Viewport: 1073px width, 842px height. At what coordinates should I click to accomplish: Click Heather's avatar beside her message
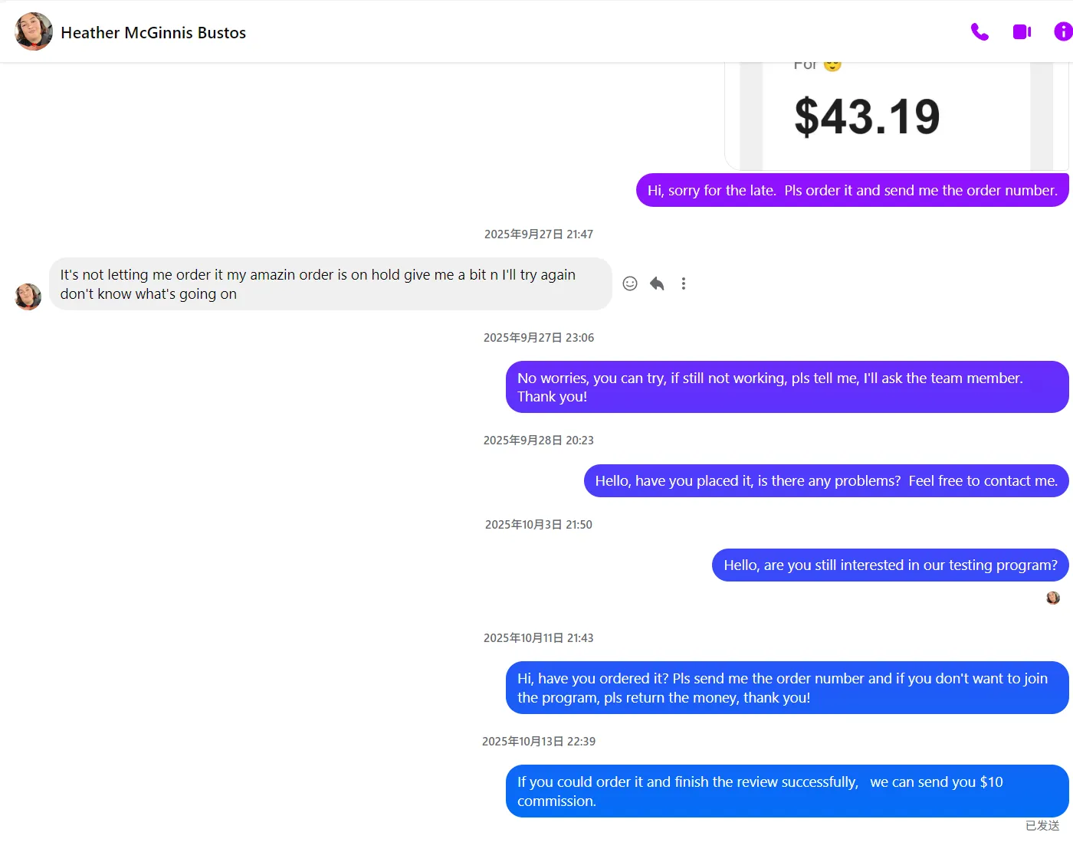(x=28, y=297)
